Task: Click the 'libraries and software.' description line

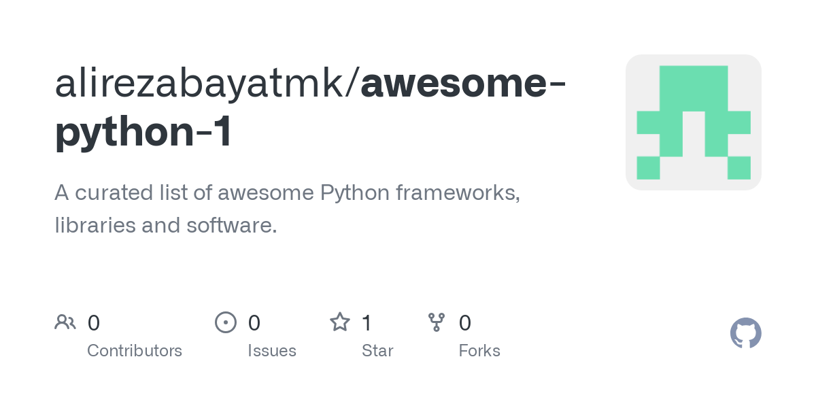Action: click(166, 225)
